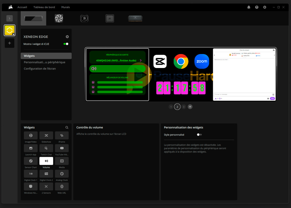Select the fan device thumbnail
The height and width of the screenshot is (208, 291).
[59, 18]
